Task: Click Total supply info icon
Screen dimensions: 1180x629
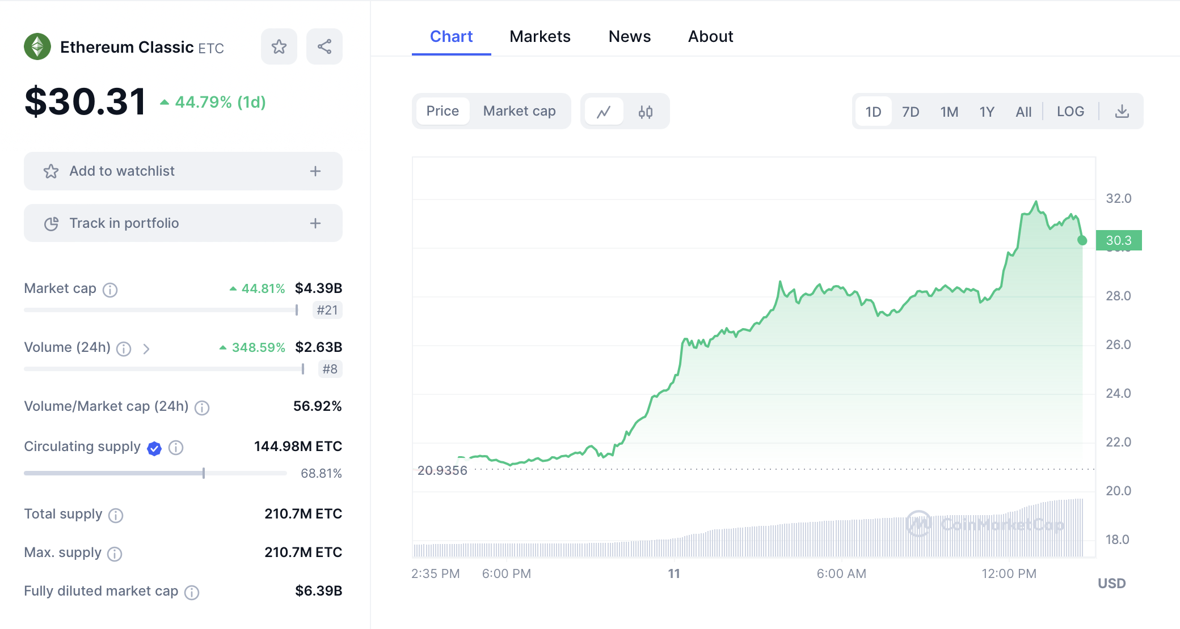Action: pyautogui.click(x=116, y=515)
